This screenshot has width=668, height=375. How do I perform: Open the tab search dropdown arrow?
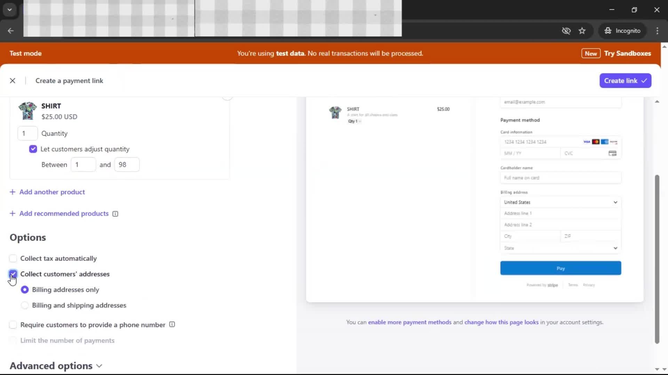pyautogui.click(x=10, y=10)
